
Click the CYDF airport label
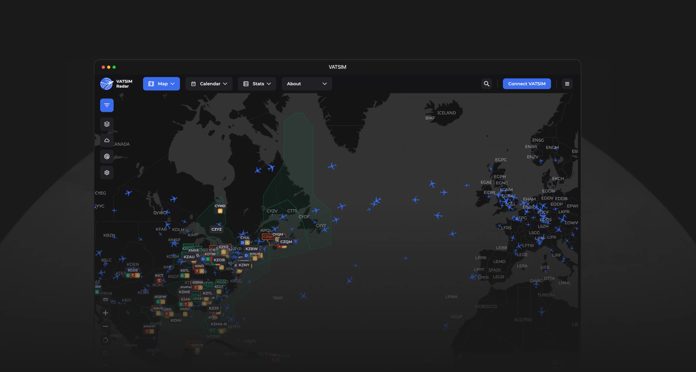304,217
